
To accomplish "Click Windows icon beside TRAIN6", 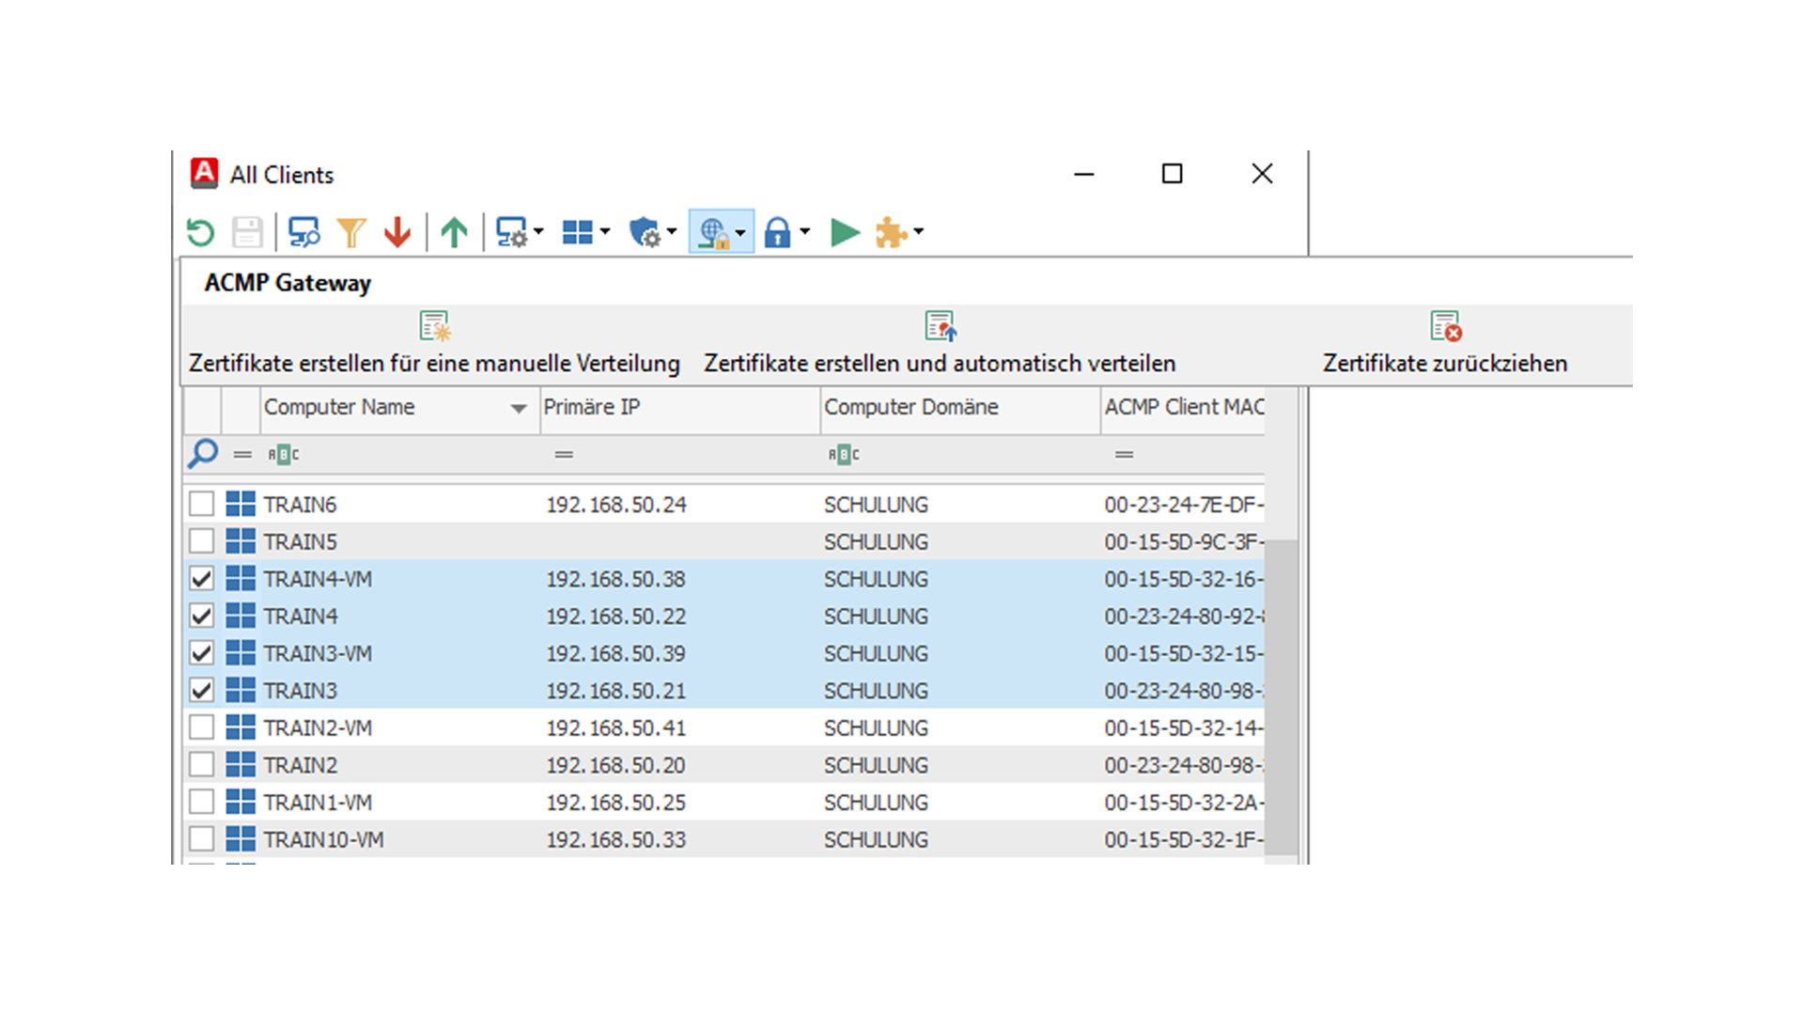I will tap(241, 504).
